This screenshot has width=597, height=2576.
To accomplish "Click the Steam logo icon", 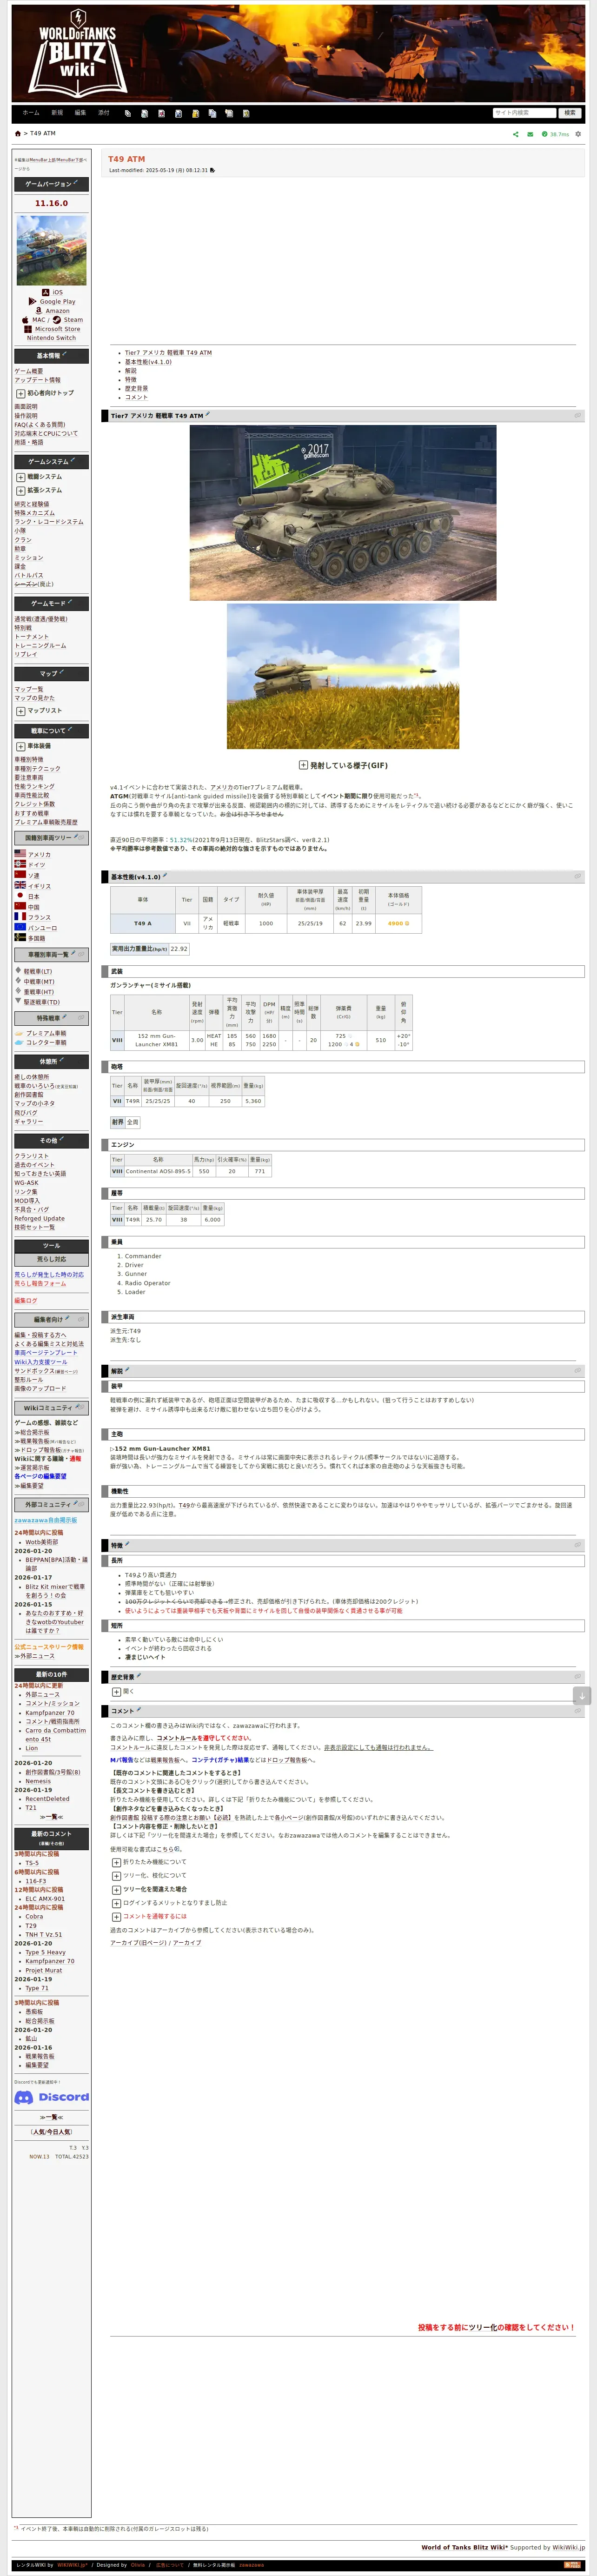I will pyautogui.click(x=57, y=320).
